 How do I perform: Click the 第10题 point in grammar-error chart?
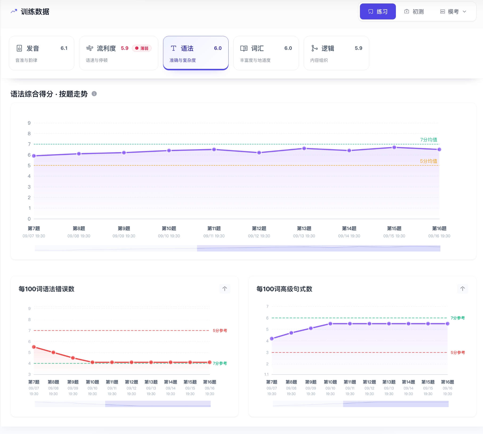(x=92, y=362)
